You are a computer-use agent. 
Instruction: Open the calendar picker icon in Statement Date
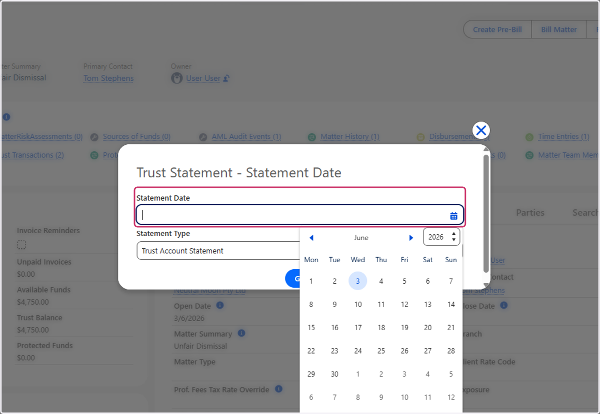pyautogui.click(x=453, y=216)
